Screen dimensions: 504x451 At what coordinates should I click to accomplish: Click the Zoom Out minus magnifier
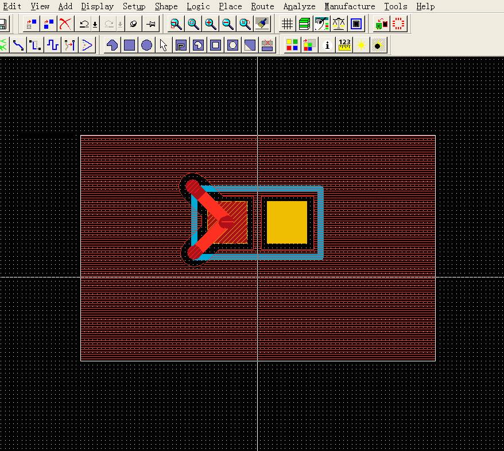click(228, 24)
